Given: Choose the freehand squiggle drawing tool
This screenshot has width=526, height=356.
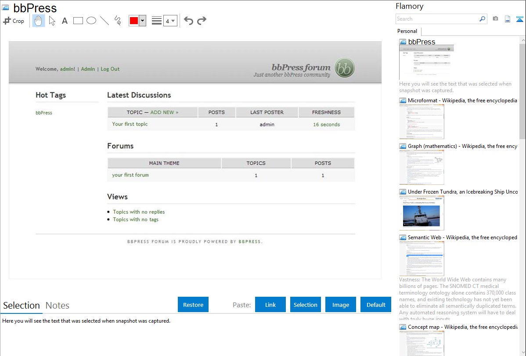Looking at the screenshot, I should pos(118,21).
